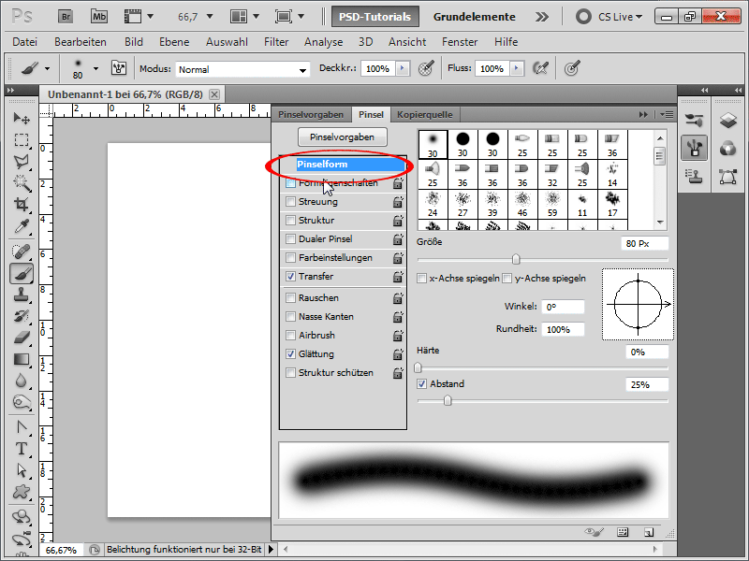The width and height of the screenshot is (749, 561).
Task: Select the Grundelemente workspace
Action: coord(475,17)
